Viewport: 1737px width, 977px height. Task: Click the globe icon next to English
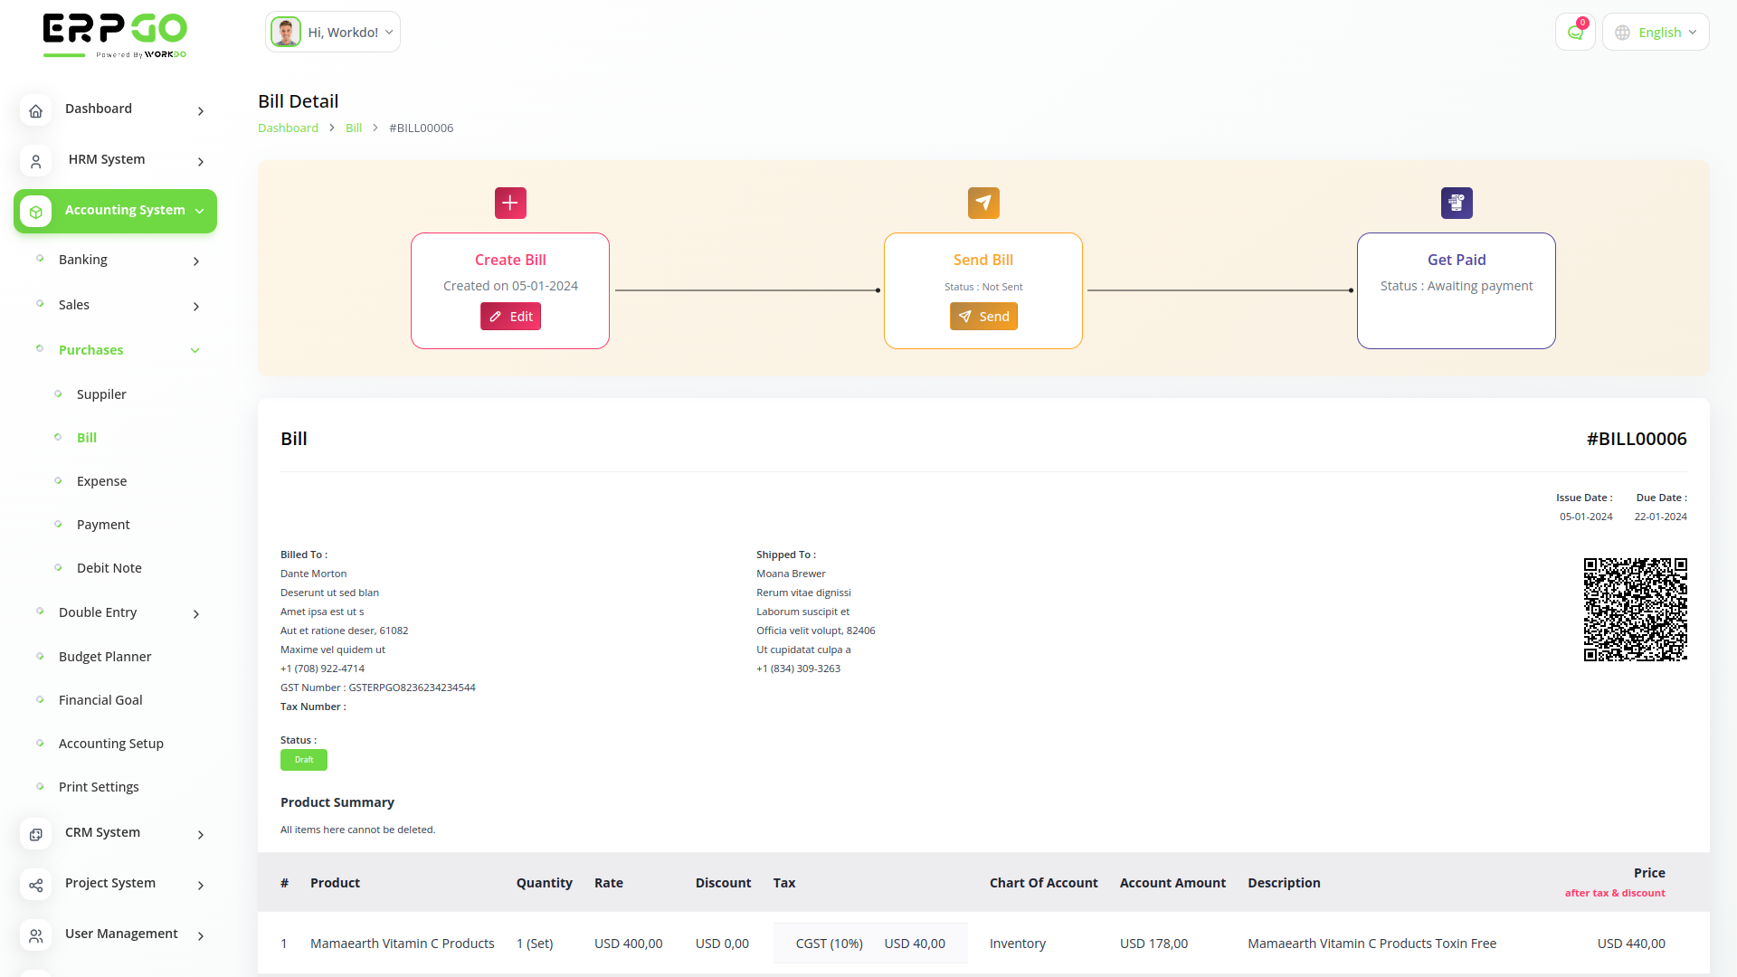click(x=1622, y=32)
